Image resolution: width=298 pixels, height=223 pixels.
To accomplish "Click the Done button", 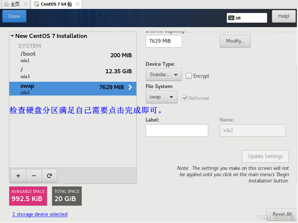I will click(14, 16).
